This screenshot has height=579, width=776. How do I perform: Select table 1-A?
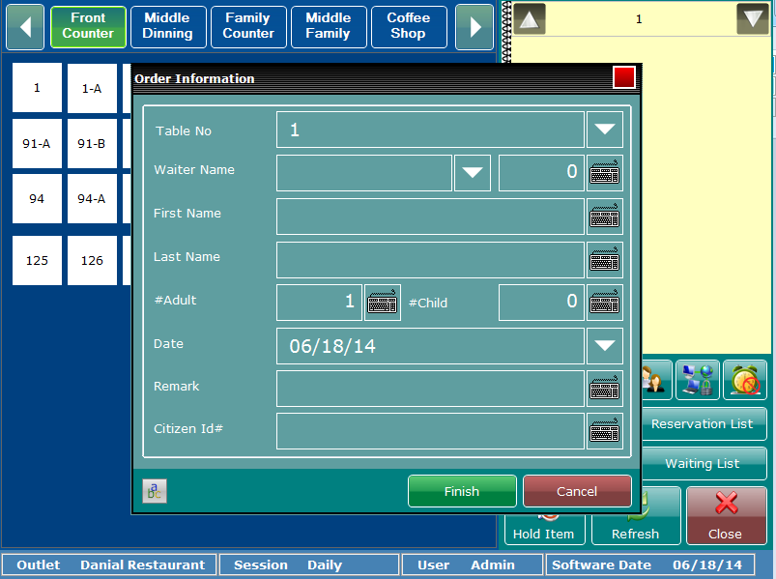(92, 88)
